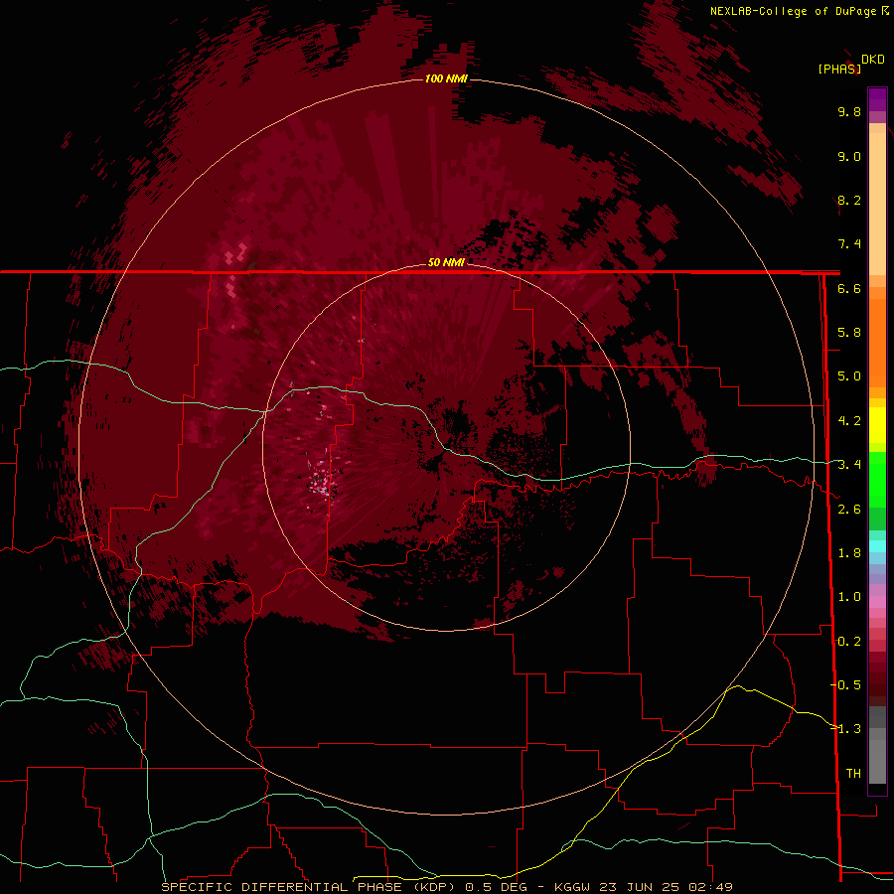Click the bright green band of the color bar

(877, 479)
